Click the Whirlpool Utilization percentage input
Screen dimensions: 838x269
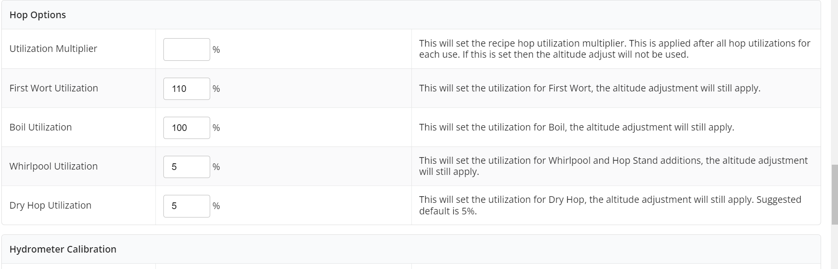(x=187, y=167)
